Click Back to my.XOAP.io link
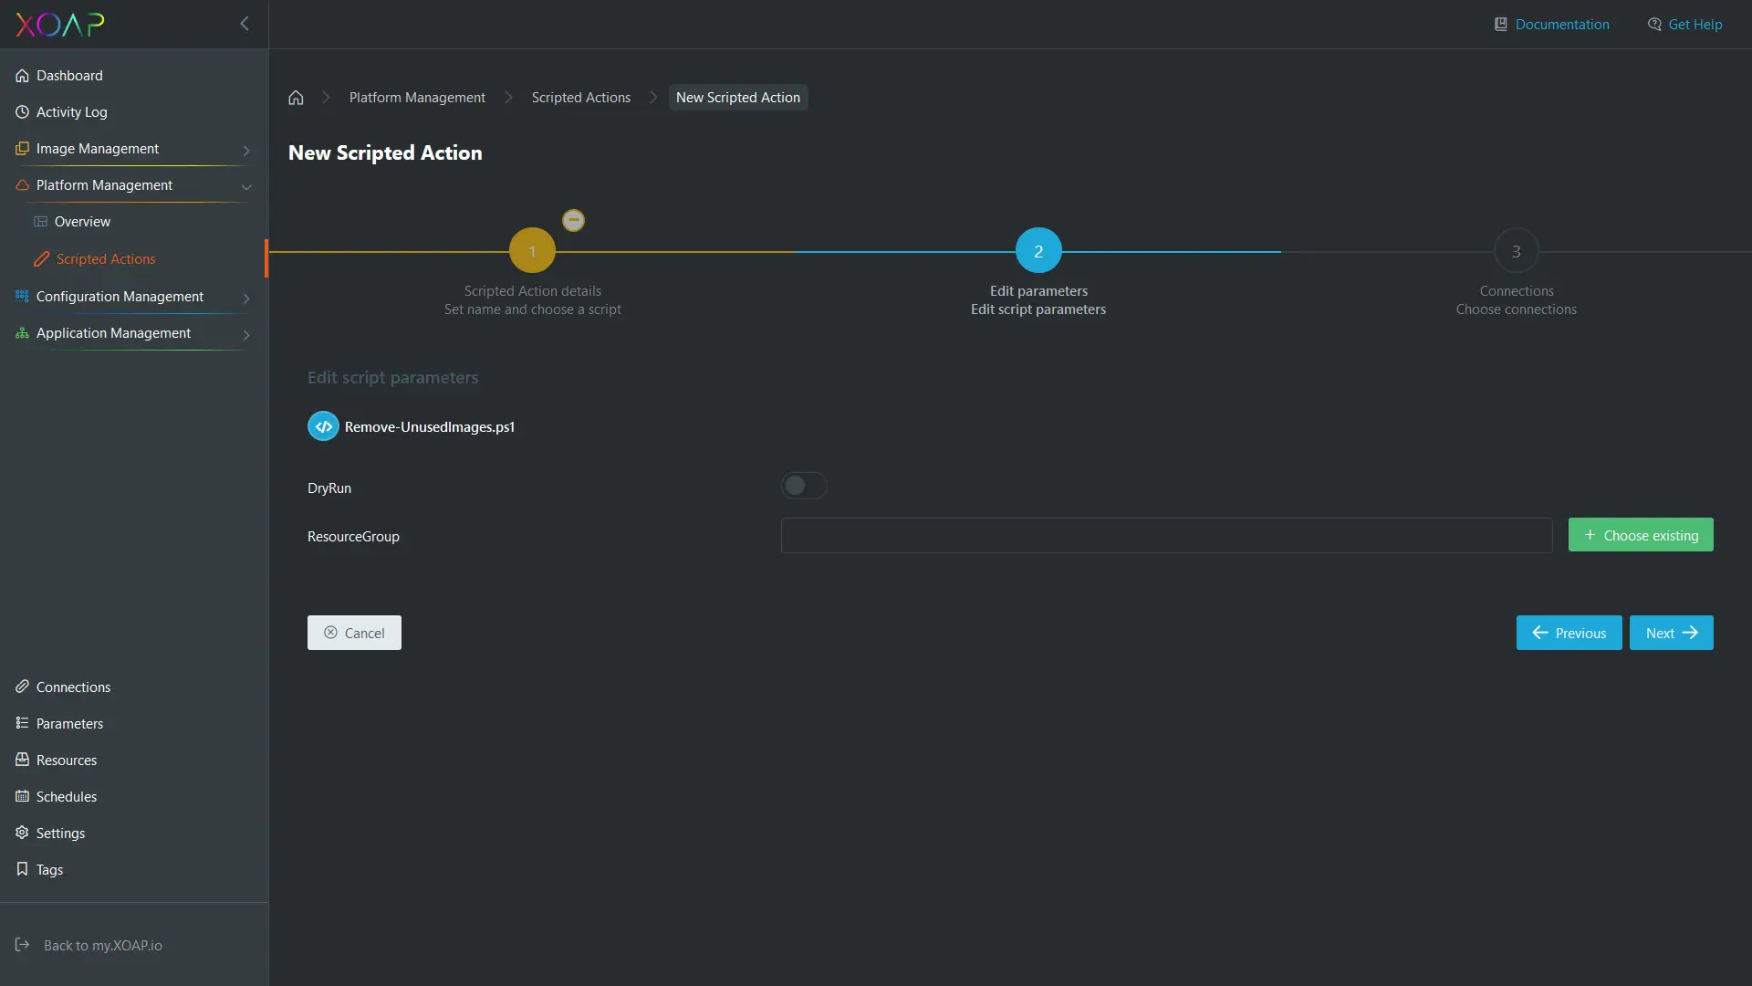Screen dimensions: 1752x986 click(x=103, y=945)
